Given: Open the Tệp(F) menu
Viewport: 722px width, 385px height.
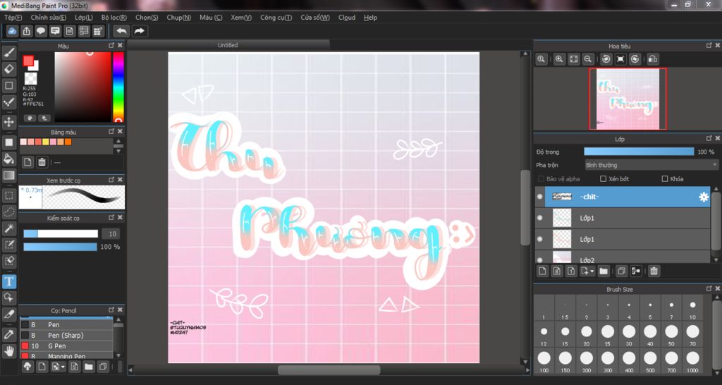Looking at the screenshot, I should pyautogui.click(x=13, y=18).
